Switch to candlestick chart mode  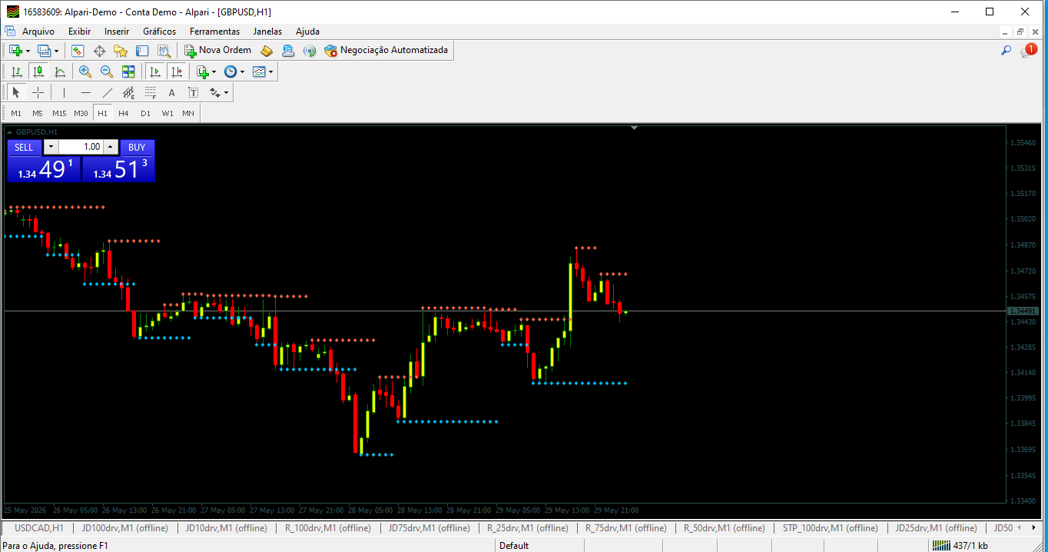coord(38,71)
